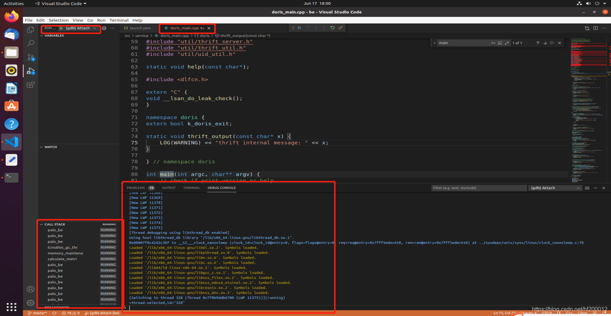Select the DEBUG CONSOLE tab
This screenshot has width=611, height=316.
(222, 188)
